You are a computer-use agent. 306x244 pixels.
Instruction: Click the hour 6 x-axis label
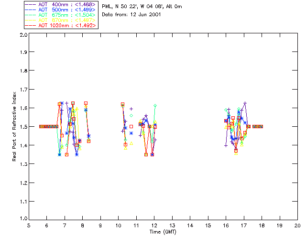click(47, 225)
